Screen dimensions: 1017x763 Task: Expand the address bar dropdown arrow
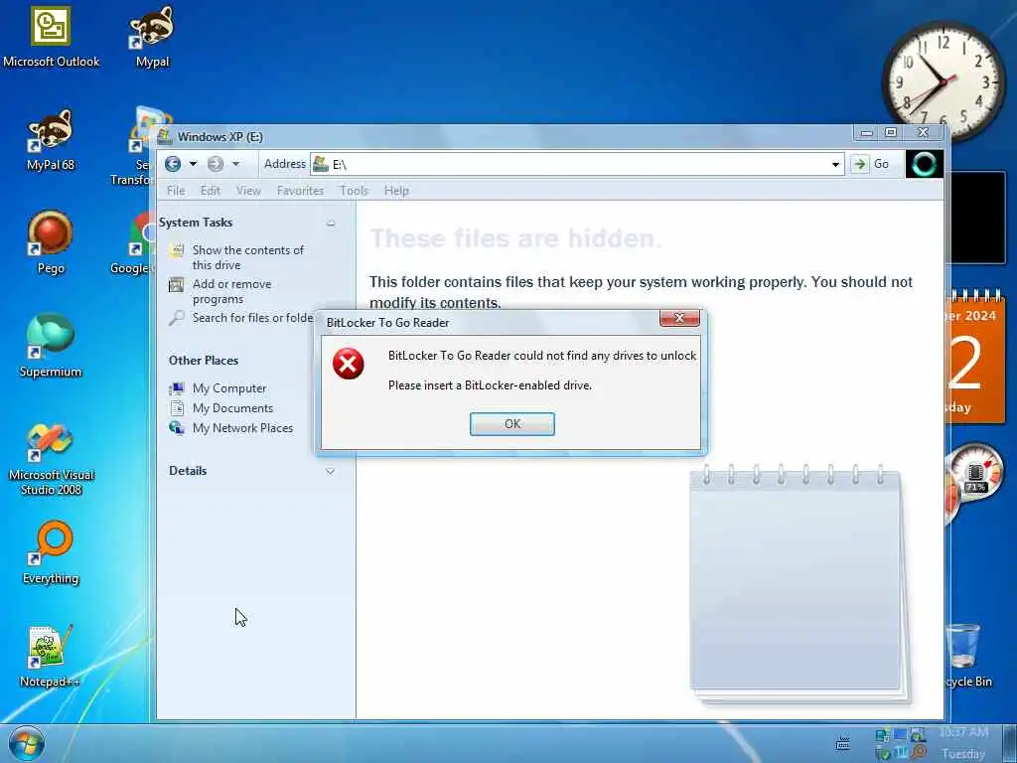click(x=835, y=164)
